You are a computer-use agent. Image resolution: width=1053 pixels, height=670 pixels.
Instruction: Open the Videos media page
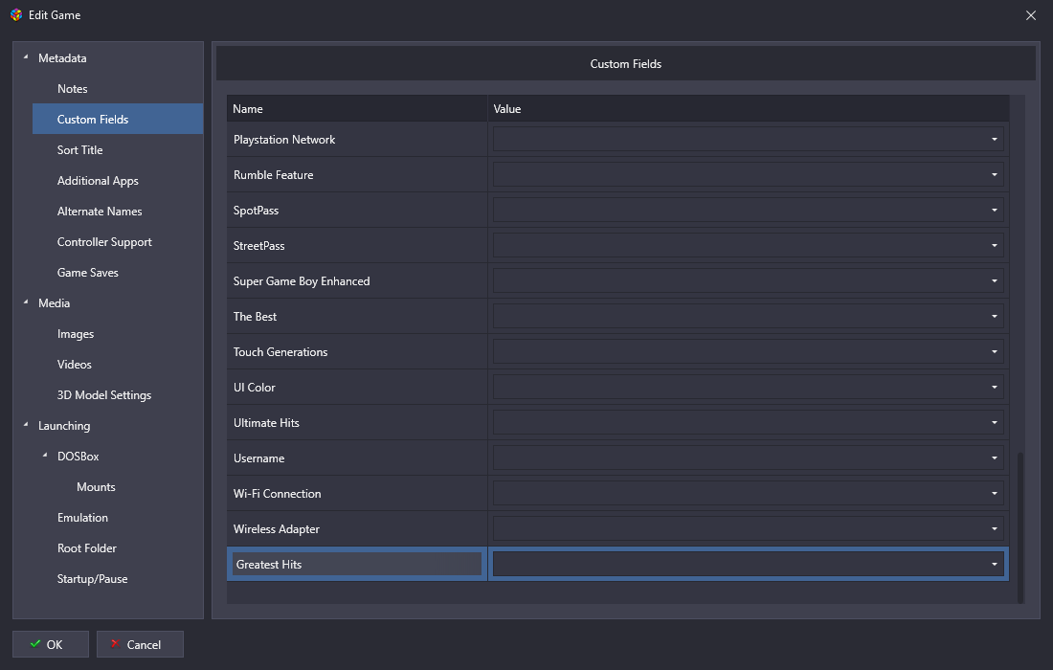click(74, 365)
